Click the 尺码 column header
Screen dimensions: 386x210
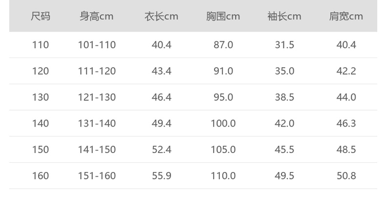pyautogui.click(x=41, y=17)
